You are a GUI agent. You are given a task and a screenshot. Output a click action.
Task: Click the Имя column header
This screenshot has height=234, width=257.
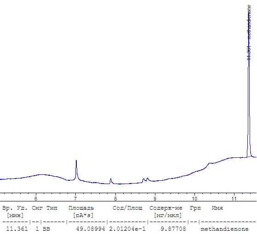(x=217, y=208)
